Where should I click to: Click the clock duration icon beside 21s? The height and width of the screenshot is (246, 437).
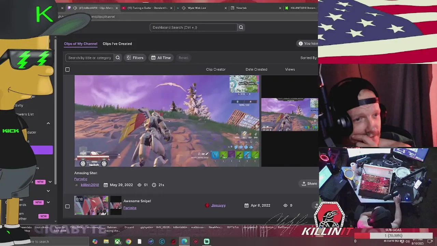point(154,185)
